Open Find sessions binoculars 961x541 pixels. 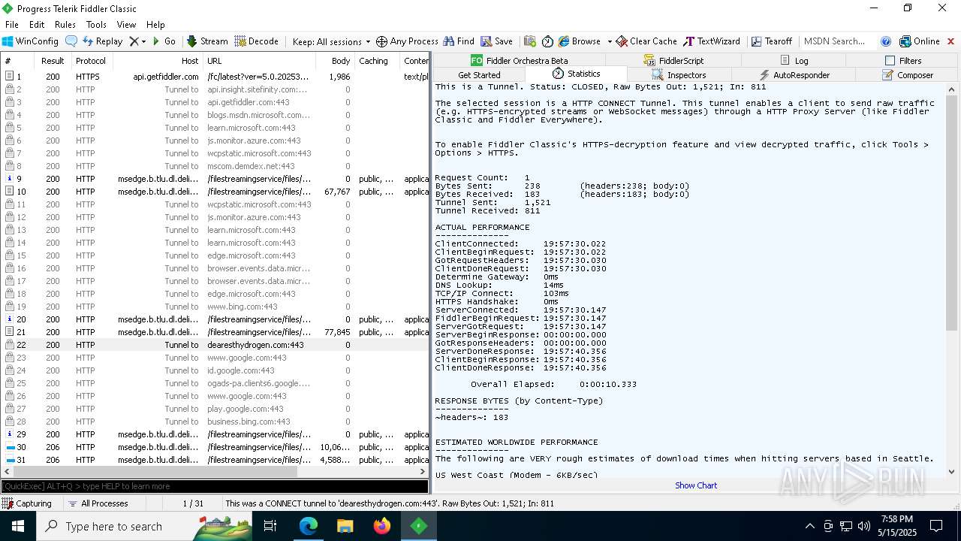[459, 41]
